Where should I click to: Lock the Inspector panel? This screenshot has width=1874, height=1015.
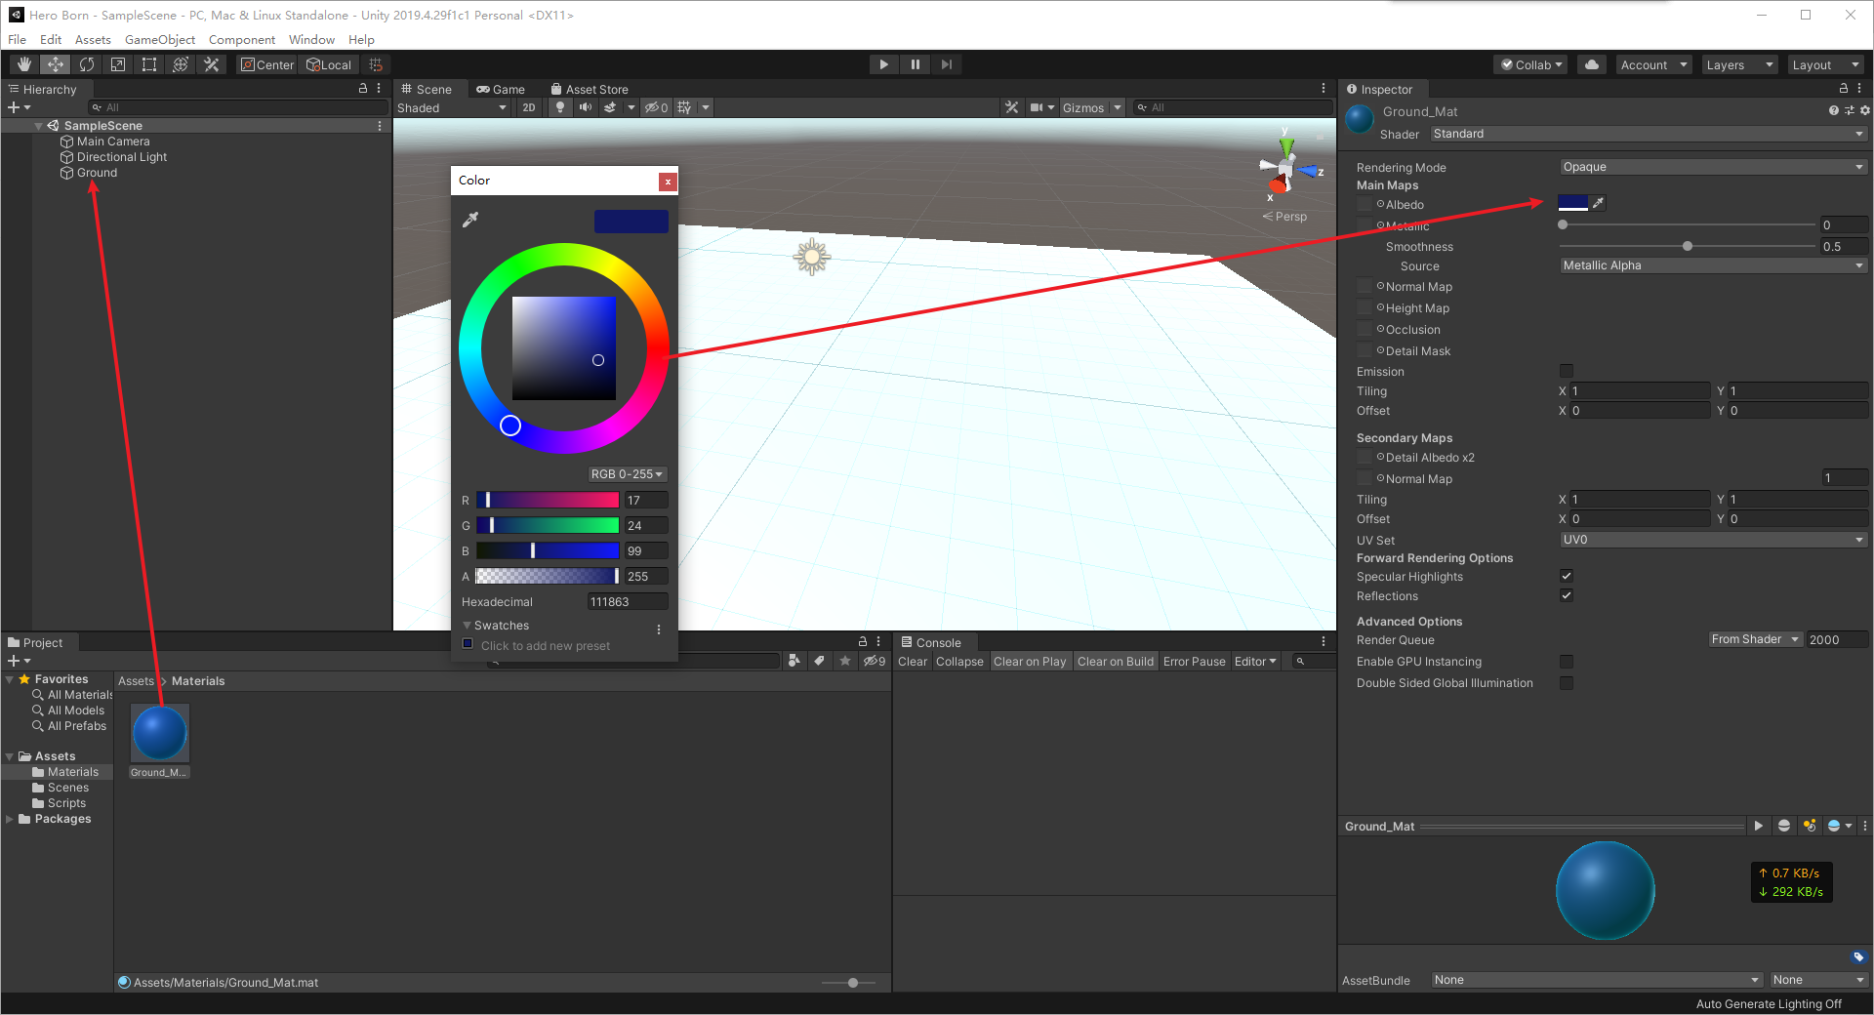click(1843, 89)
